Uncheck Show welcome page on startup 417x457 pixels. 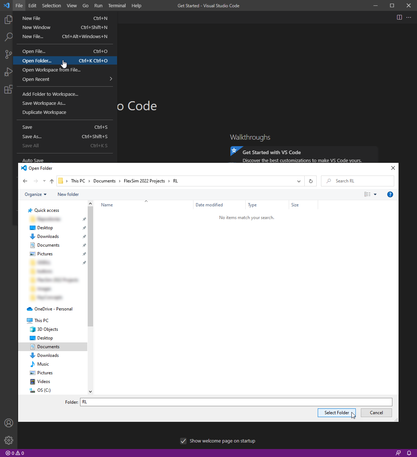(183, 441)
